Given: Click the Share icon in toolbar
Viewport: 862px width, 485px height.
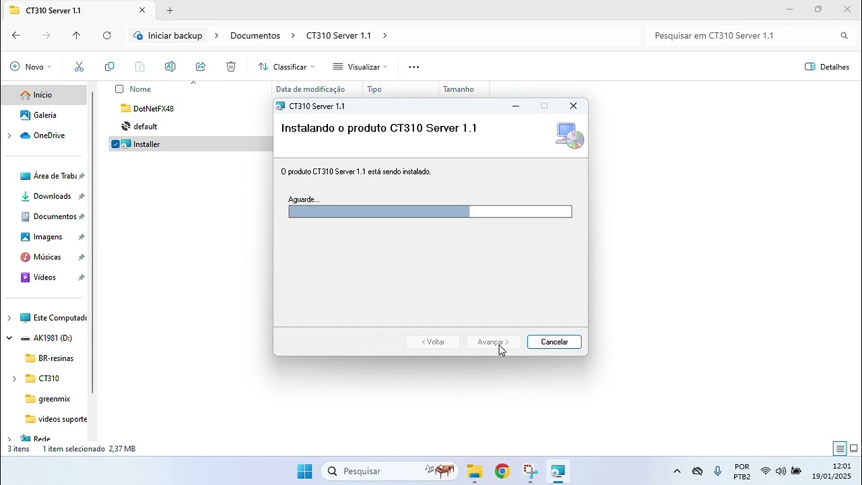Looking at the screenshot, I should pyautogui.click(x=201, y=67).
